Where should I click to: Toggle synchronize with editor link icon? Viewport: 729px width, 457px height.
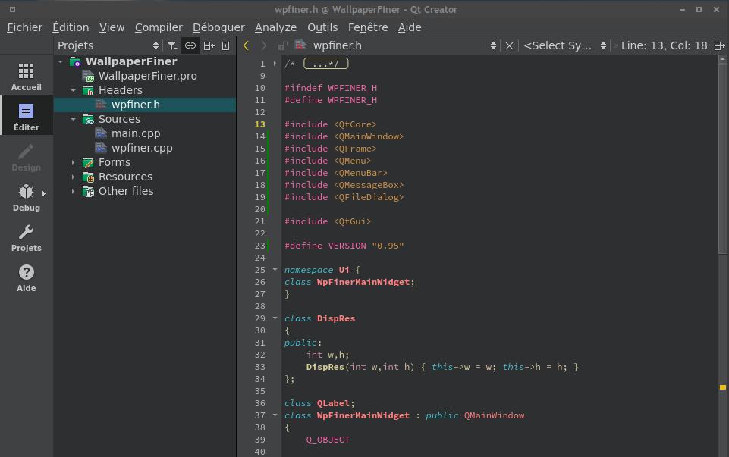190,45
